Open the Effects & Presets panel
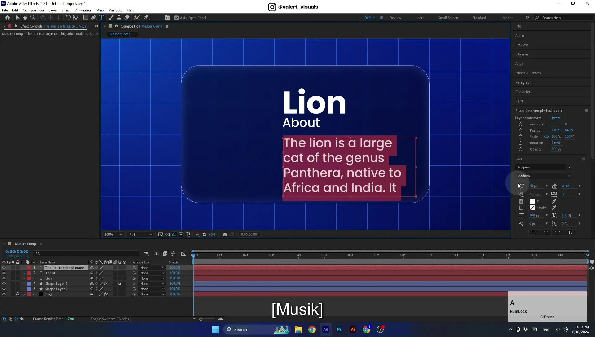The image size is (595, 337). [528, 73]
